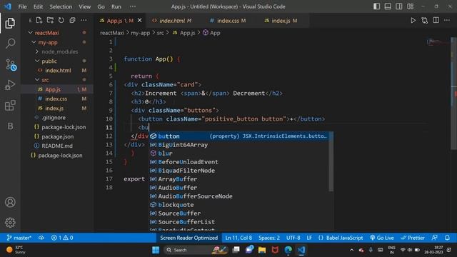Open package.json under my-app
Viewport: 457px width, 257px height.
point(57,136)
